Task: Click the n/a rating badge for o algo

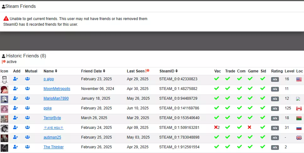Action: click(x=275, y=79)
